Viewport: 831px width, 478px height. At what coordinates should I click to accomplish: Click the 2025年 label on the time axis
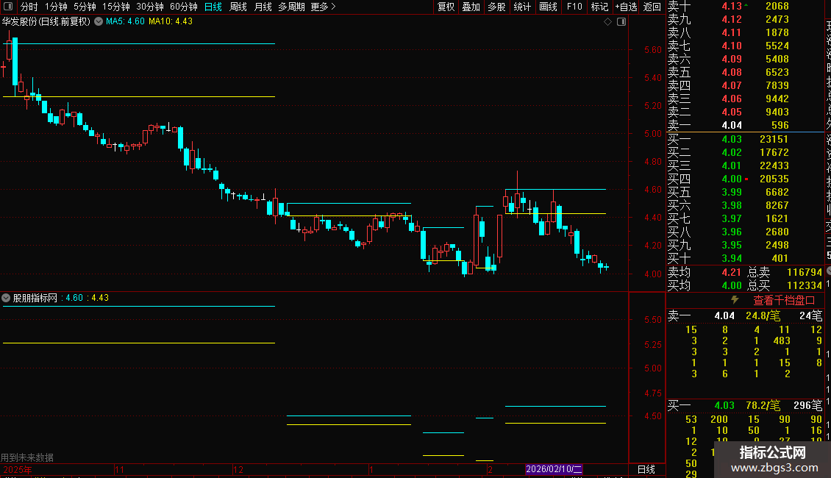(x=17, y=469)
